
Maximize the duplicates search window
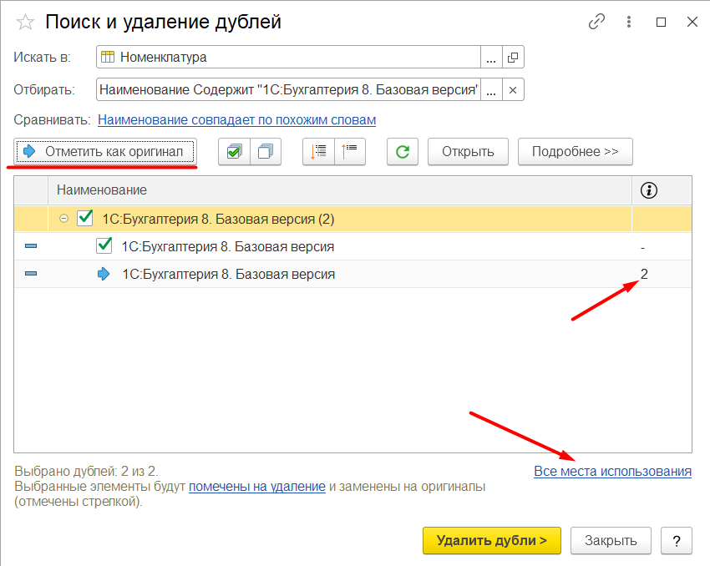coord(661,22)
